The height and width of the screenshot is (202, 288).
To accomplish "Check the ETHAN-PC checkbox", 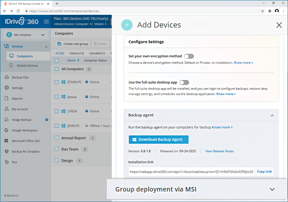I will coord(57,82).
